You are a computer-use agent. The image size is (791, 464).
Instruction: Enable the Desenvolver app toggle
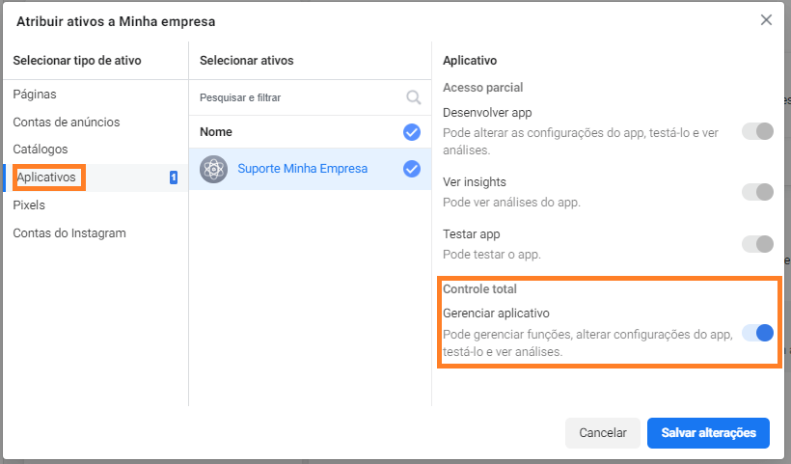point(757,131)
